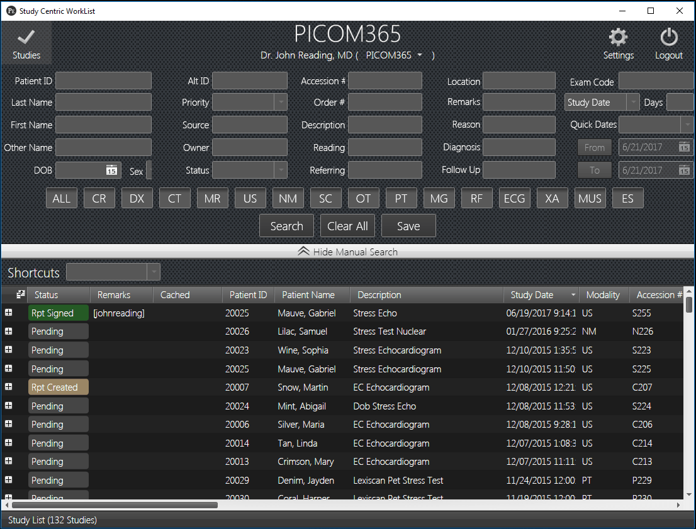This screenshot has width=696, height=529.
Task: Open the Quick Dates dropdown
Action: pyautogui.click(x=686, y=124)
